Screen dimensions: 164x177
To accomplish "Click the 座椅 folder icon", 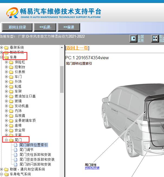I will (11, 126).
